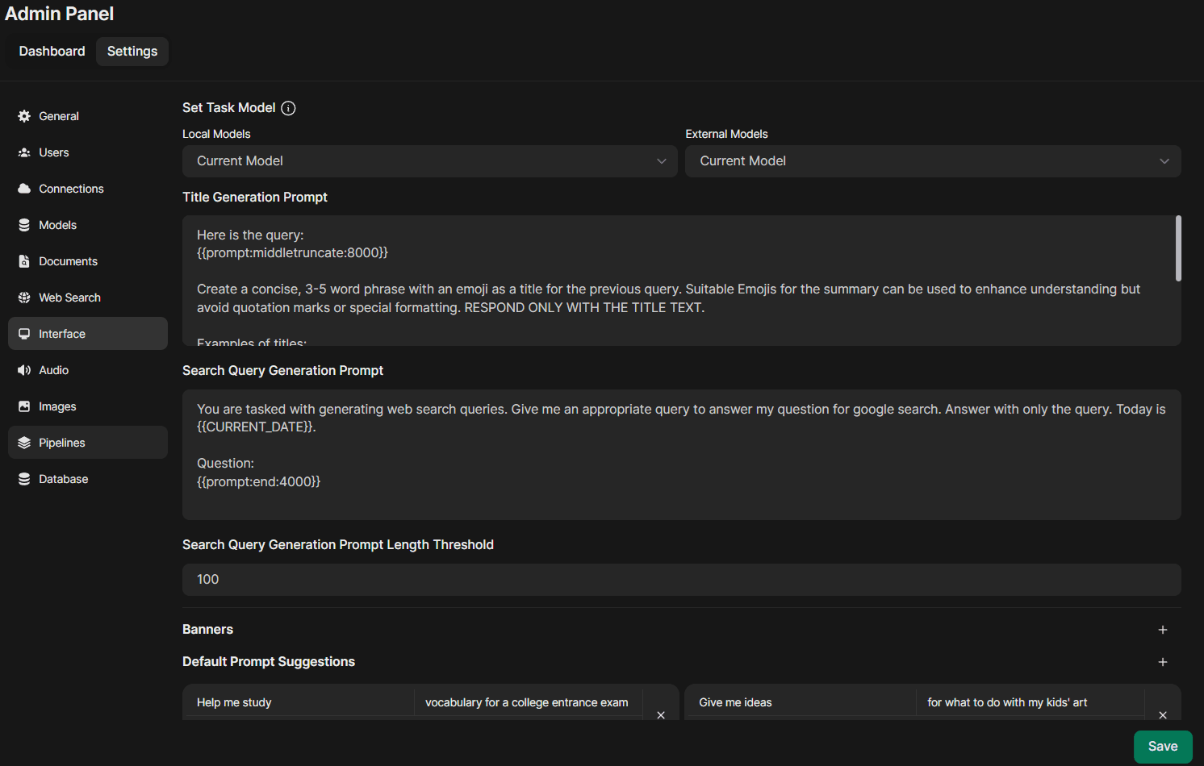Add a new Banner with the plus button

[x=1163, y=630]
